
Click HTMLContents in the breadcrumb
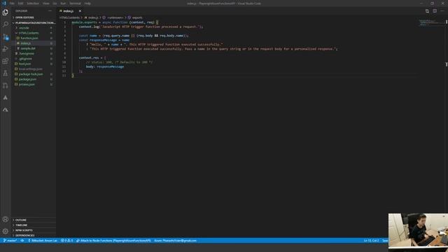point(69,17)
